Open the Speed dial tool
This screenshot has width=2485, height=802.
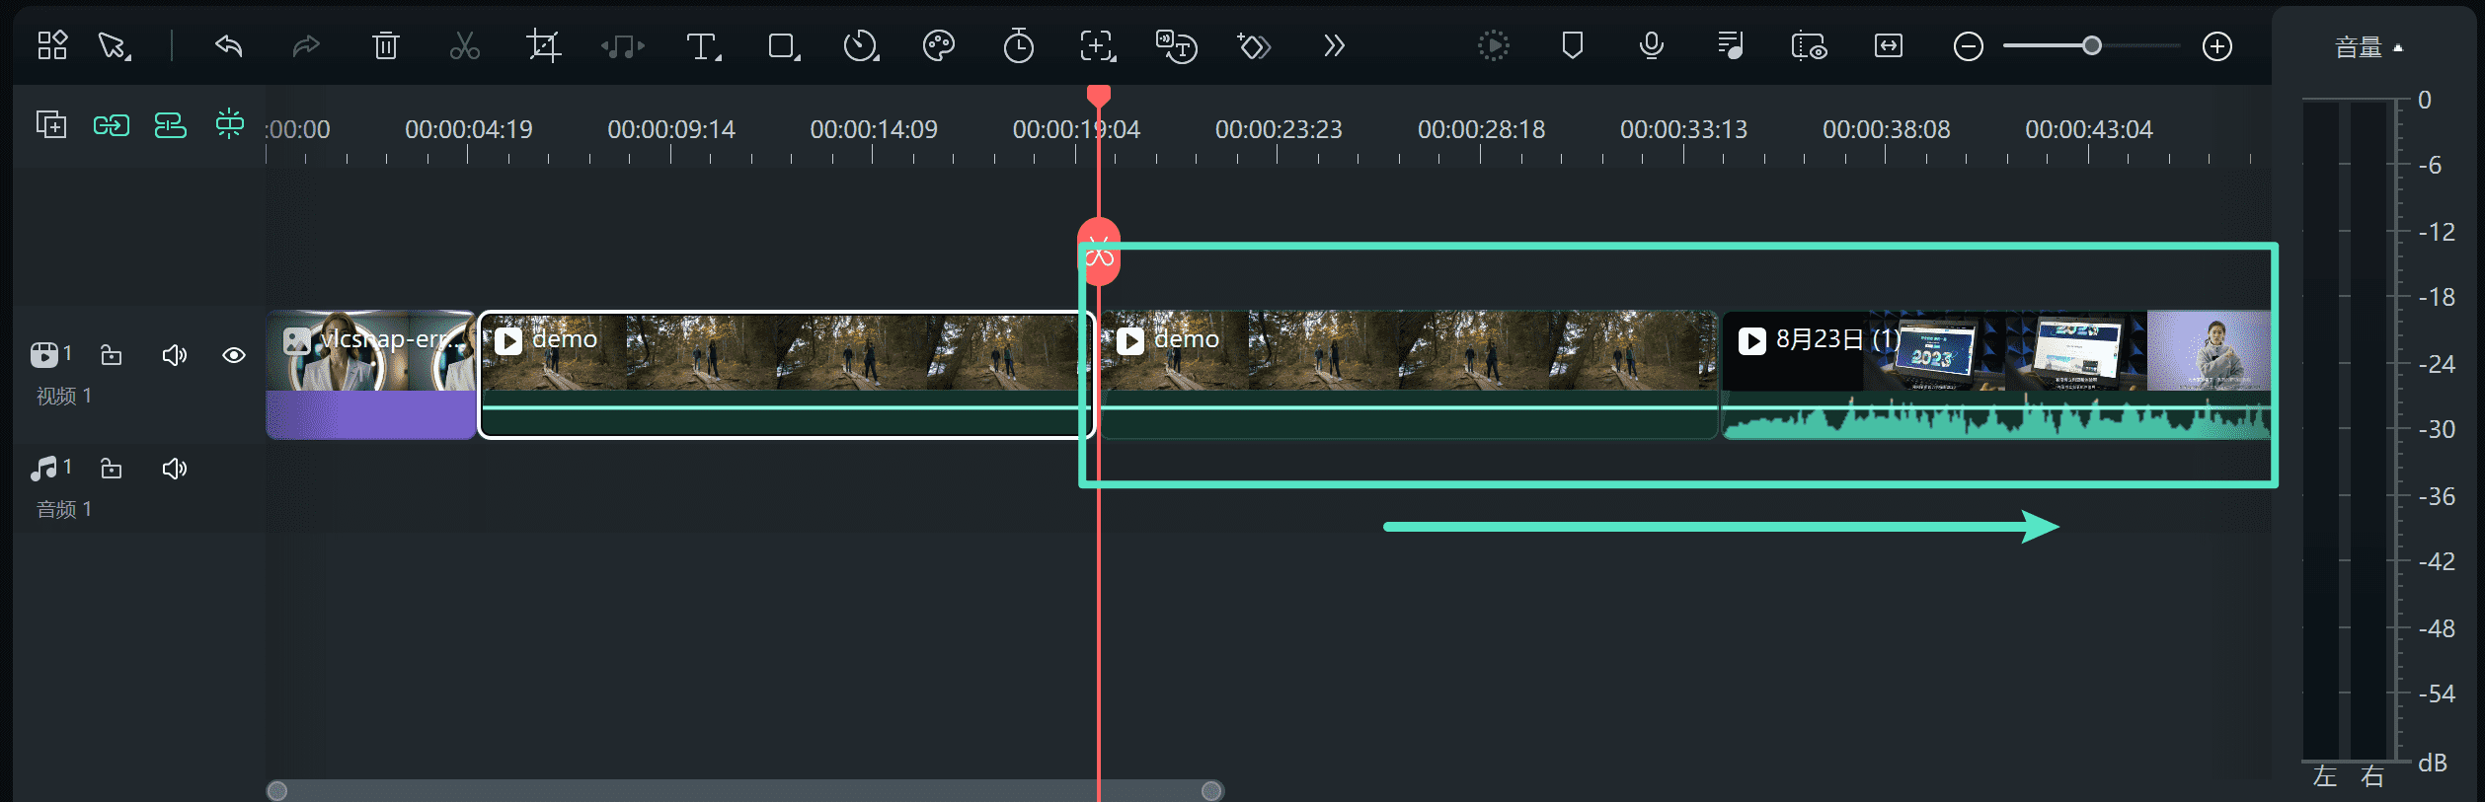coord(860,45)
